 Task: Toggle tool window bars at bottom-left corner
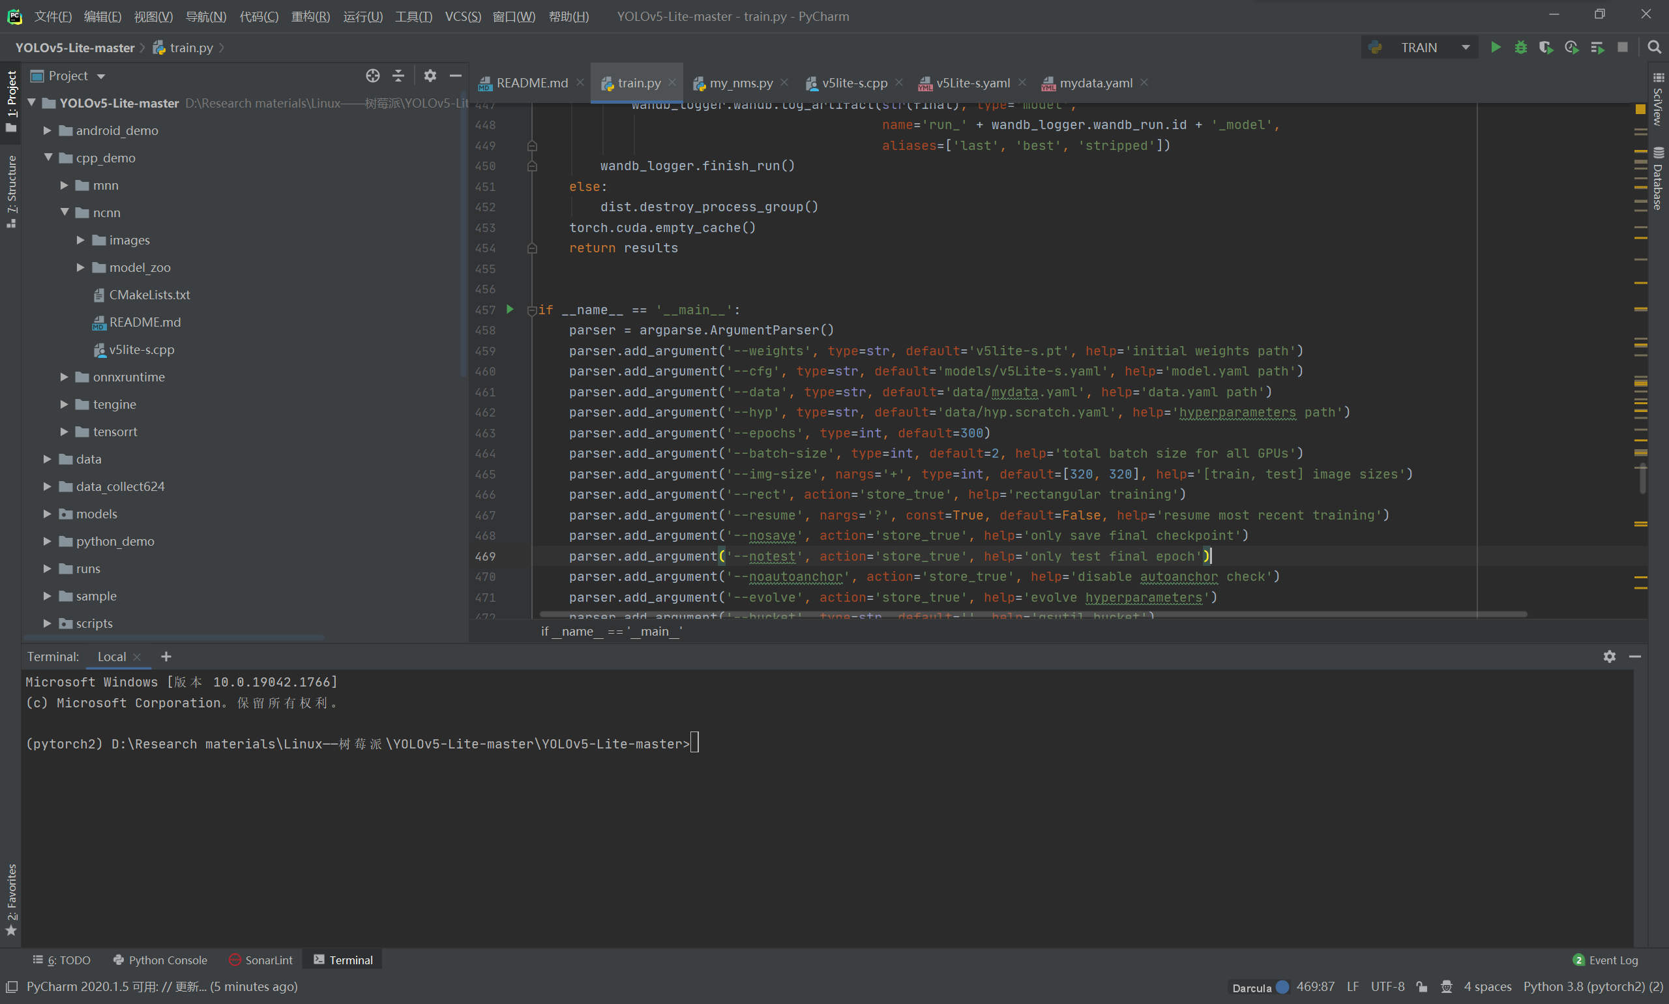(x=12, y=986)
